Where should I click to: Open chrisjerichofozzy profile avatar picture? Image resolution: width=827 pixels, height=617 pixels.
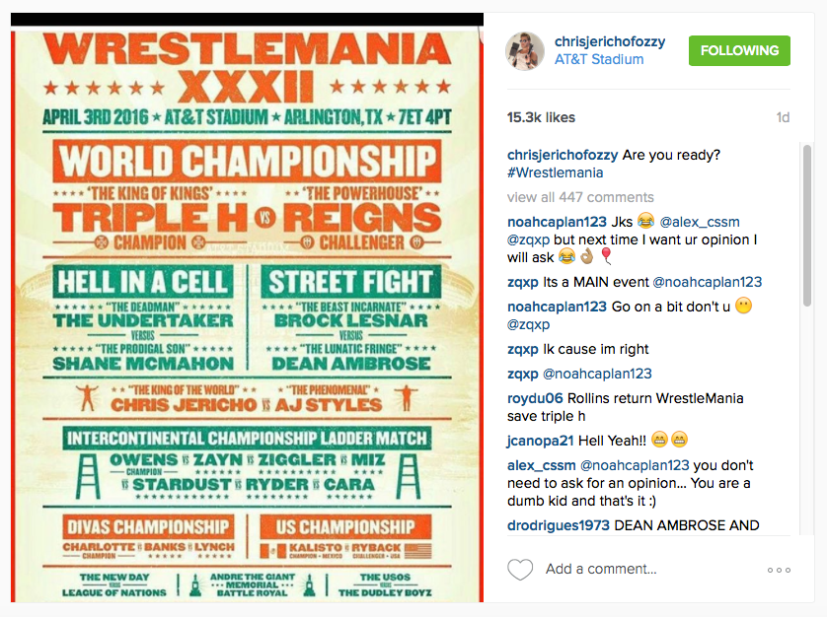coord(525,50)
